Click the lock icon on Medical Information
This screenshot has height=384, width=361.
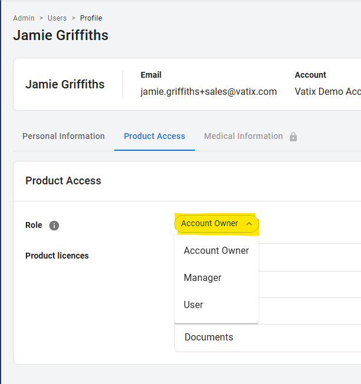[x=293, y=137]
